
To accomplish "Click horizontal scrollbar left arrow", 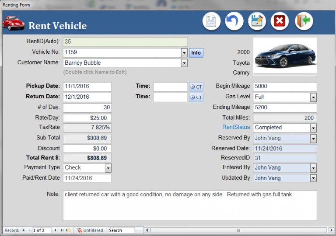I will [x=147, y=230].
